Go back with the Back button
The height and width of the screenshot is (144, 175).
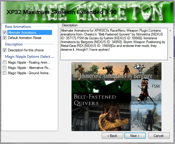[112, 136]
